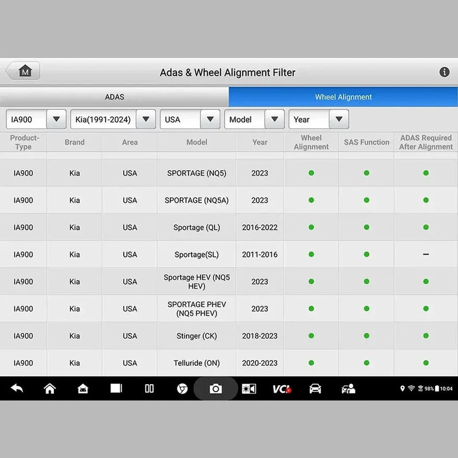This screenshot has width=458, height=458.
Task: Open split-screen icon in bottom bar
Action: coord(149,389)
